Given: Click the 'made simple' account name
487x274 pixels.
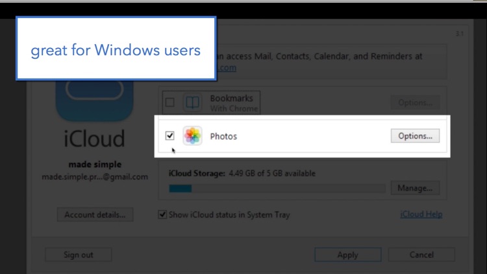Looking at the screenshot, I should click(95, 165).
